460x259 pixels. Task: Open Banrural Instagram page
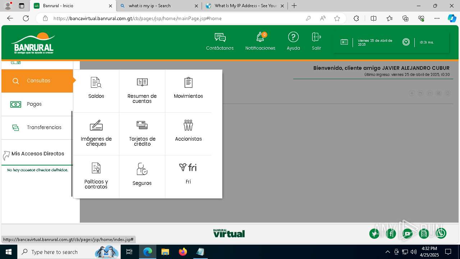click(424, 233)
